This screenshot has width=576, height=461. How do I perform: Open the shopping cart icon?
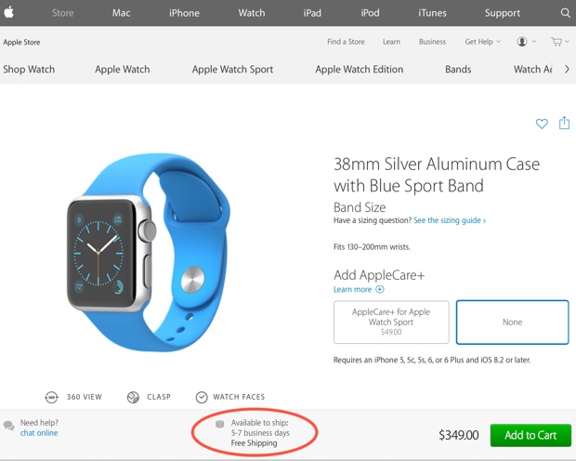[556, 42]
